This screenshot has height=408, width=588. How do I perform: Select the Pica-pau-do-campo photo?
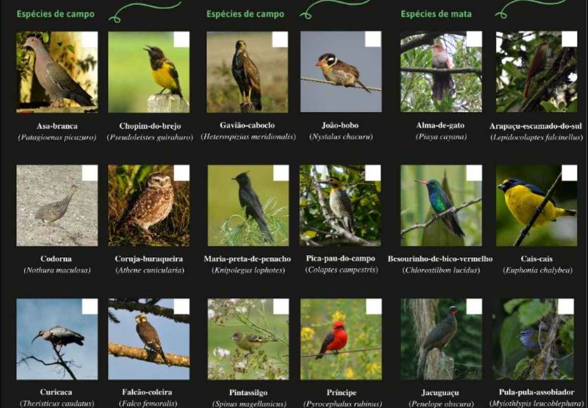(x=340, y=206)
